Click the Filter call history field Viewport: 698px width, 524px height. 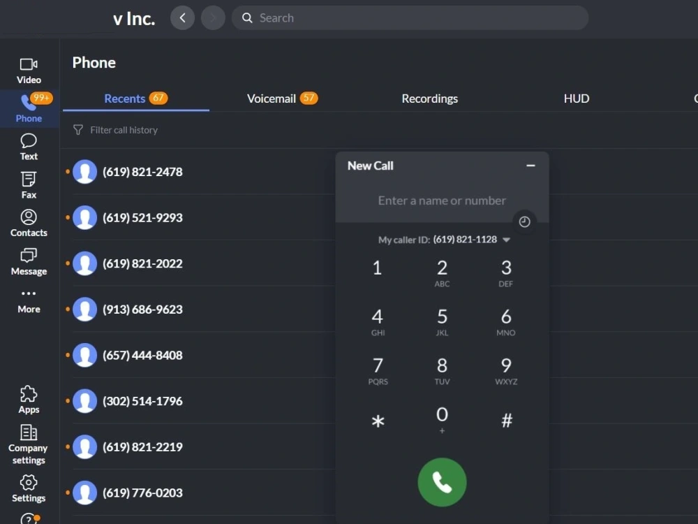pos(124,130)
